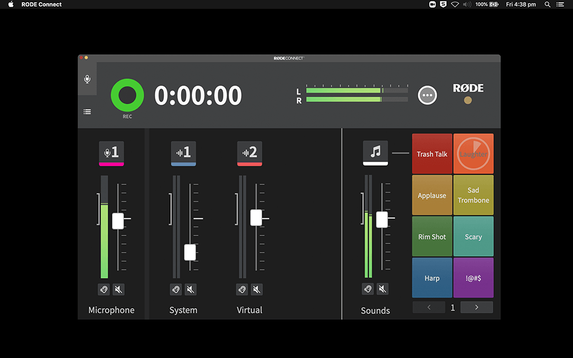Go to the next sound pad page
This screenshot has width=573, height=358.
click(477, 307)
